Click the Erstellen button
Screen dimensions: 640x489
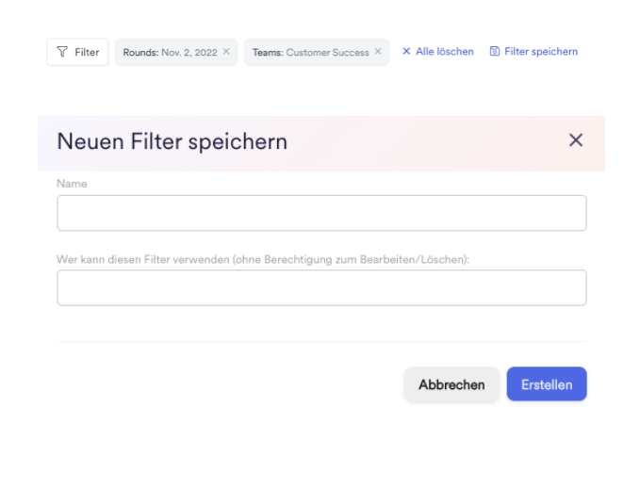[x=547, y=384]
